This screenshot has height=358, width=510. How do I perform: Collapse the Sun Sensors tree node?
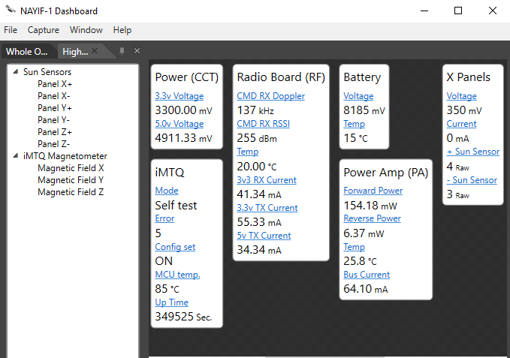coord(16,72)
